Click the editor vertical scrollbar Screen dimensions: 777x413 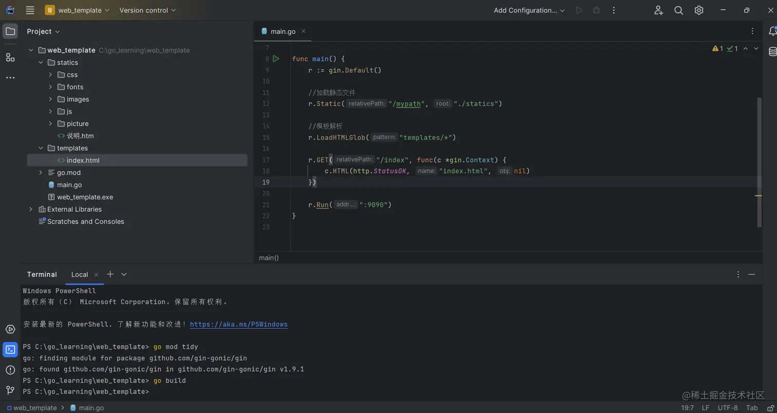[760, 162]
